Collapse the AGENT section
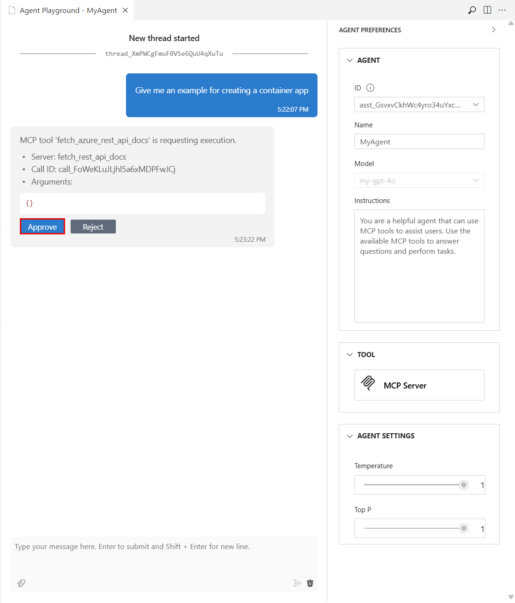Screen dimensions: 515x603 click(x=349, y=60)
